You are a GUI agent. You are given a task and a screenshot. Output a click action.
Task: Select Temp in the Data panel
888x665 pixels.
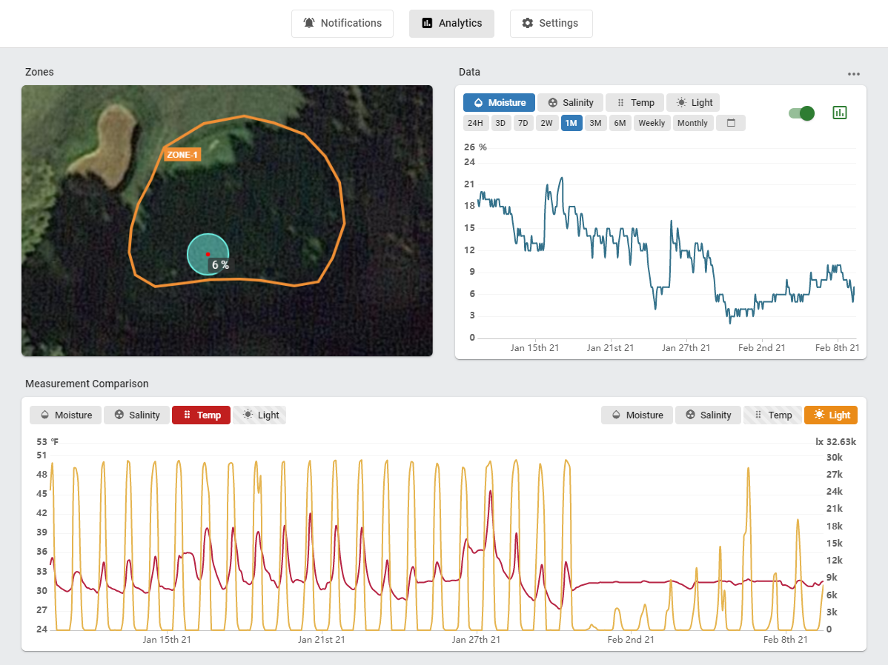click(x=634, y=102)
